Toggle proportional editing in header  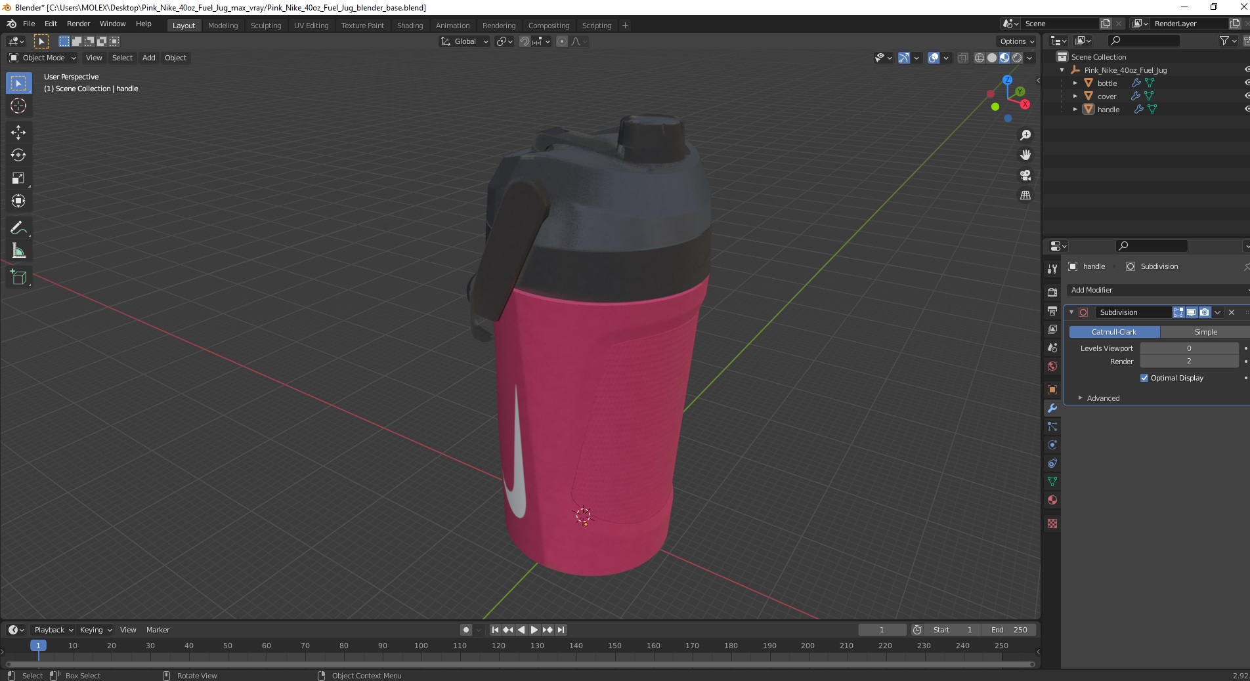pos(562,41)
